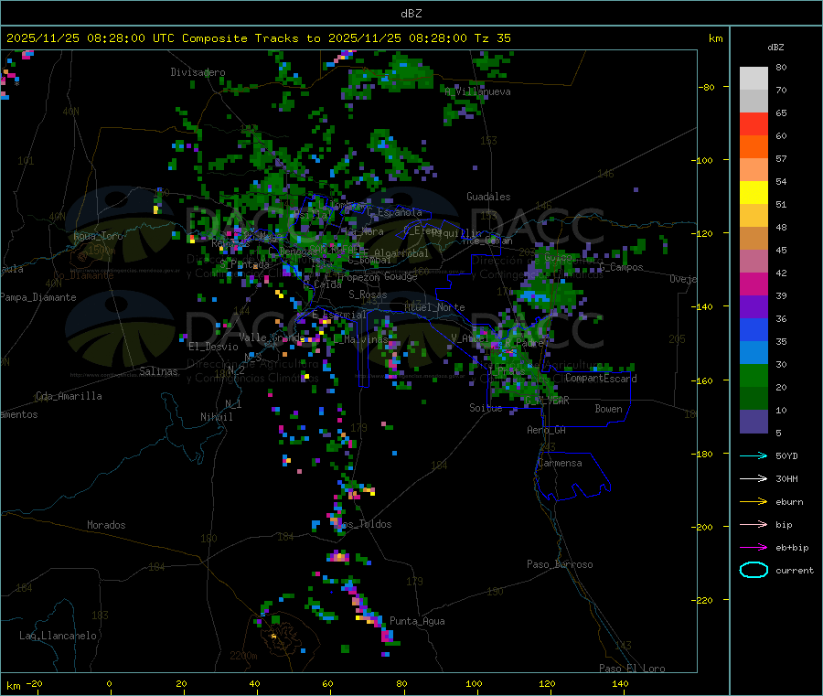
Task: Click the 'Pampa_Diamante' map label
Action: point(38,297)
